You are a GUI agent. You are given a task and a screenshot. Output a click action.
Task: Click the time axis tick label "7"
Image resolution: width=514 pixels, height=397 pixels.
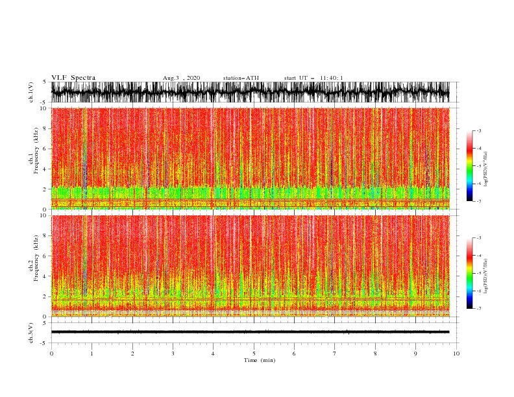click(x=335, y=354)
